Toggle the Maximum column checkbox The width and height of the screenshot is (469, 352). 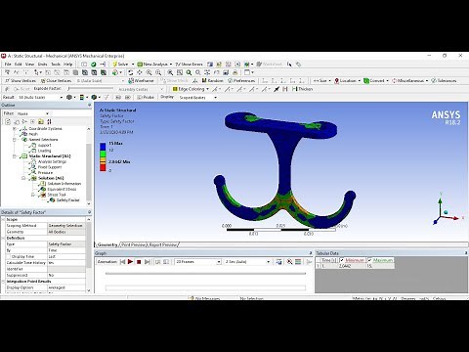click(x=369, y=260)
